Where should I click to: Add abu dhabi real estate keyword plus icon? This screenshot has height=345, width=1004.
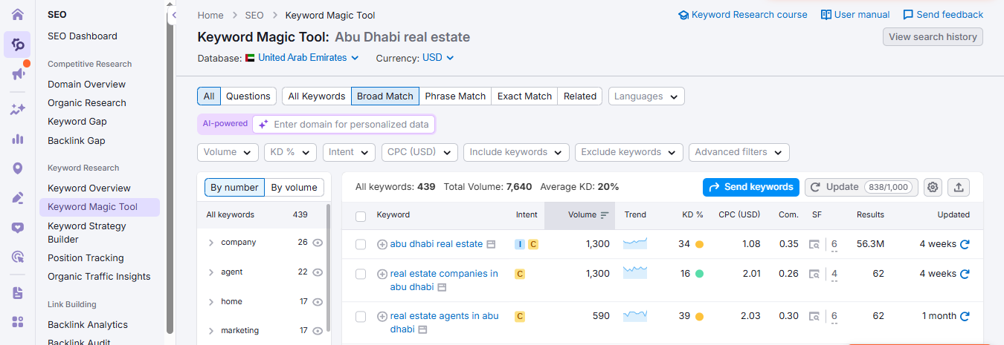[382, 244]
